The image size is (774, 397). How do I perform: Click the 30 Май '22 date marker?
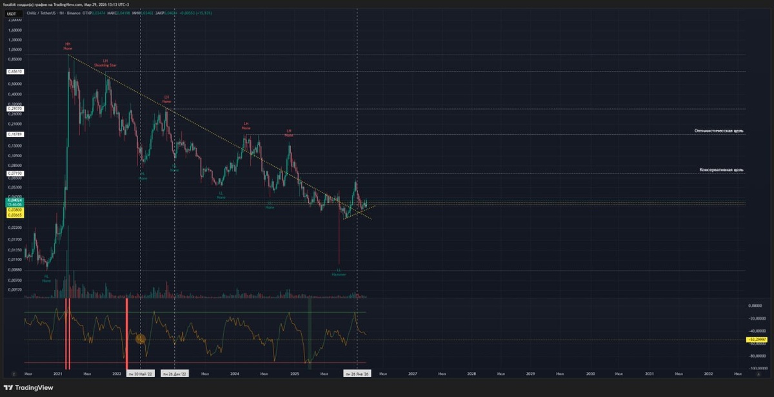[141, 373]
